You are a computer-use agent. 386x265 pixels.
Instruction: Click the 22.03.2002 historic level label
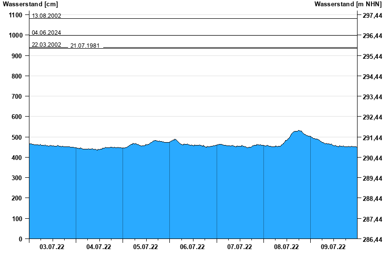click(x=46, y=45)
